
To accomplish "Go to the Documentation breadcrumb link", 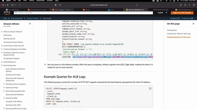I will (x=17, y=18).
